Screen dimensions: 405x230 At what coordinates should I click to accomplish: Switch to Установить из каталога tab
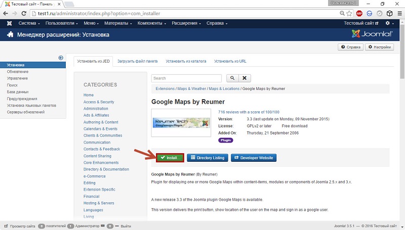click(186, 61)
